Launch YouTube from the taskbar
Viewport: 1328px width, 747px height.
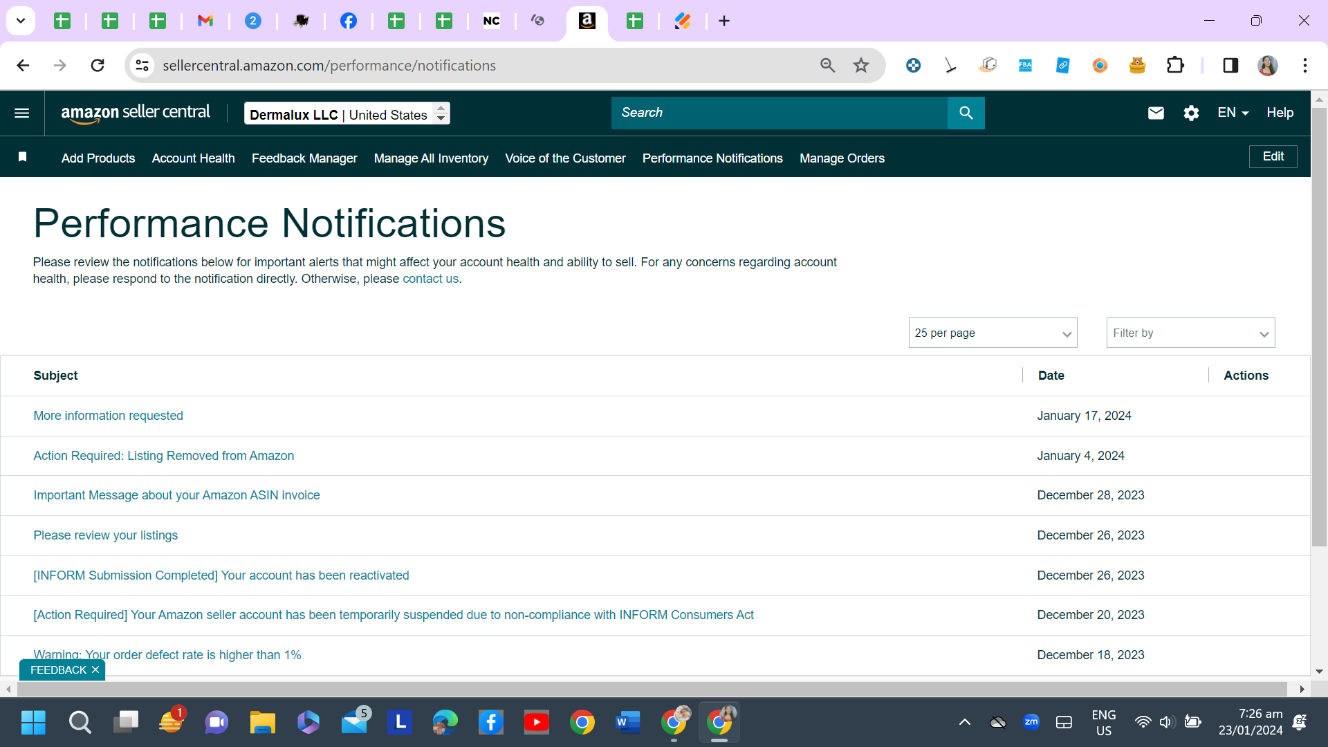(x=537, y=722)
